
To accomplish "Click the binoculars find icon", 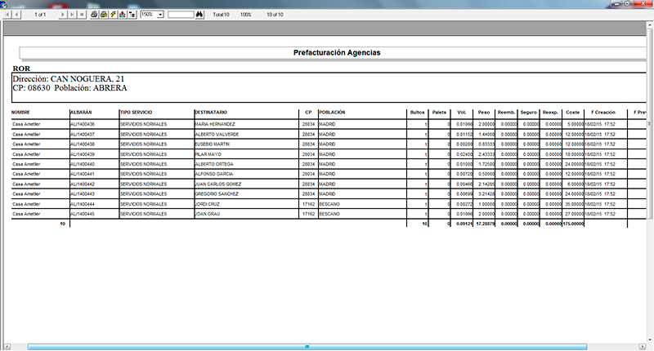I will pos(199,15).
